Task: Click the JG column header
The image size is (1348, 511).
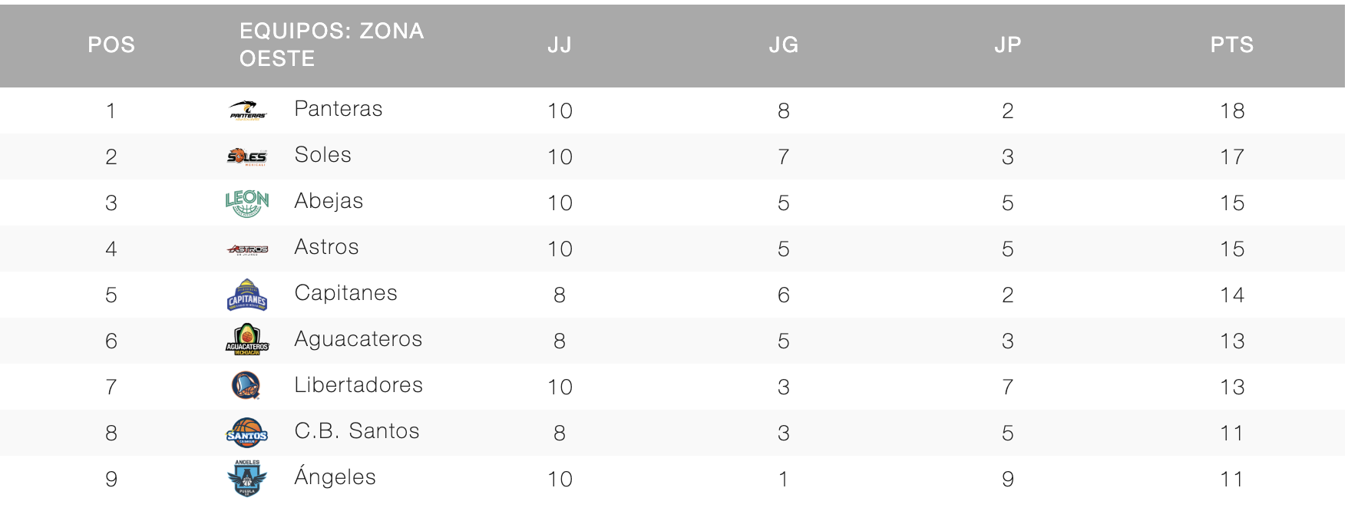Action: 784,45
